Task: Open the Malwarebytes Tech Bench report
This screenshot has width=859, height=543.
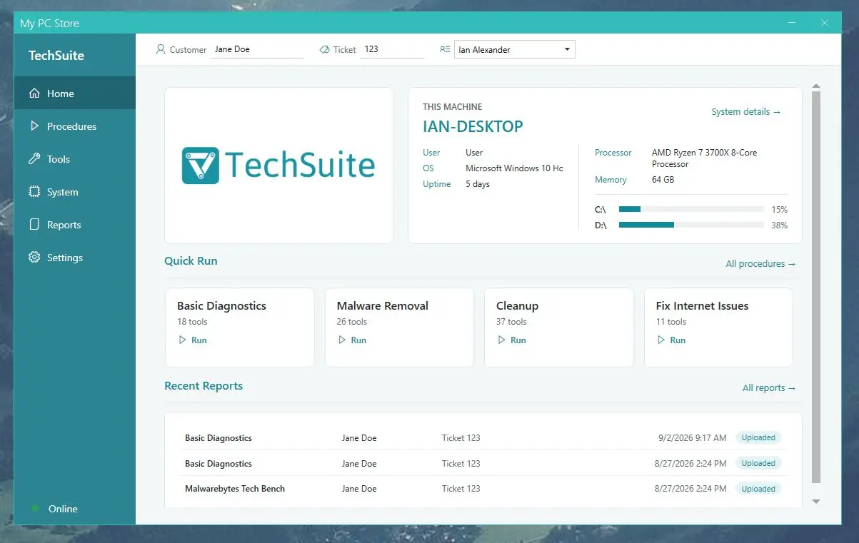Action: pyautogui.click(x=483, y=489)
